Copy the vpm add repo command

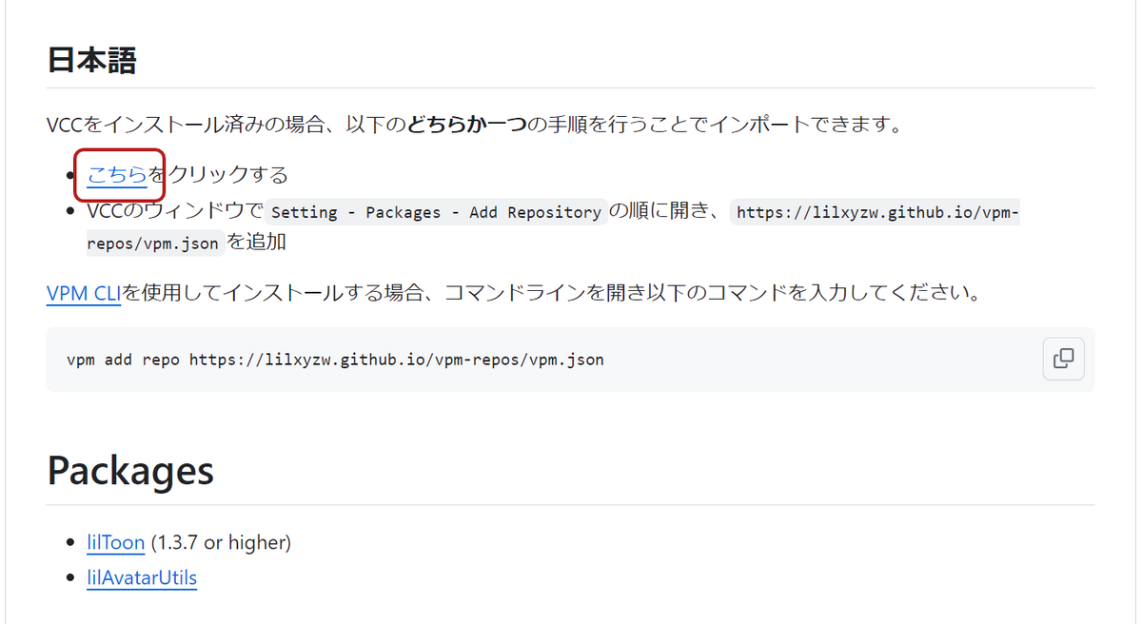(x=1063, y=359)
